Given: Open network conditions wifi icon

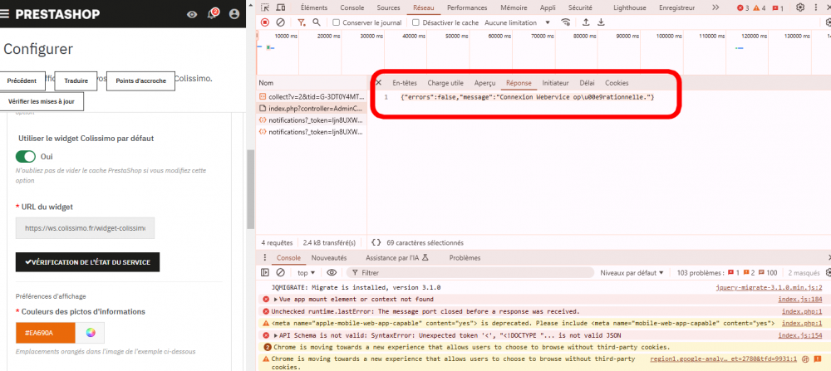Looking at the screenshot, I should click(566, 22).
